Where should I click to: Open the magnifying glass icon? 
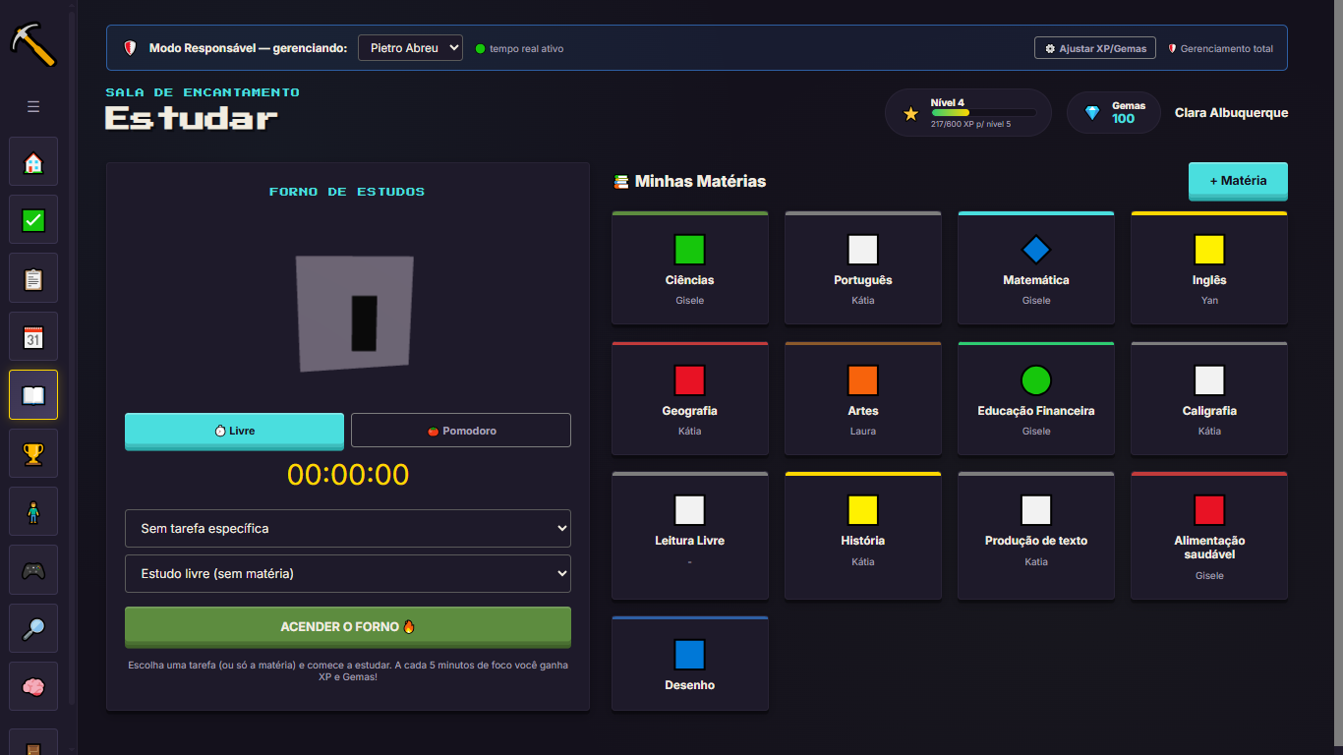(33, 628)
